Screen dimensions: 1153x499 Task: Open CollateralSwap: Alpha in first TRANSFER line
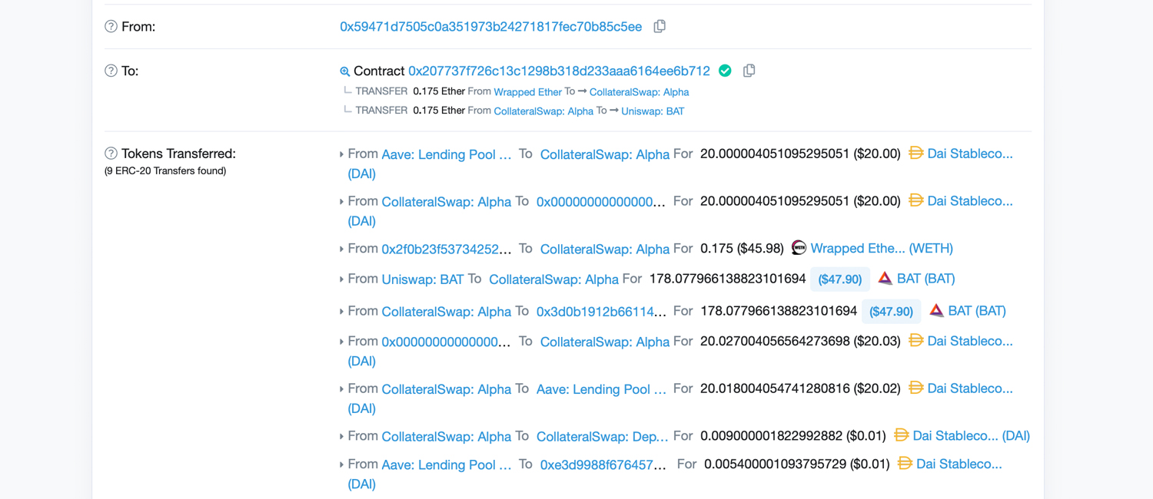[x=639, y=92]
